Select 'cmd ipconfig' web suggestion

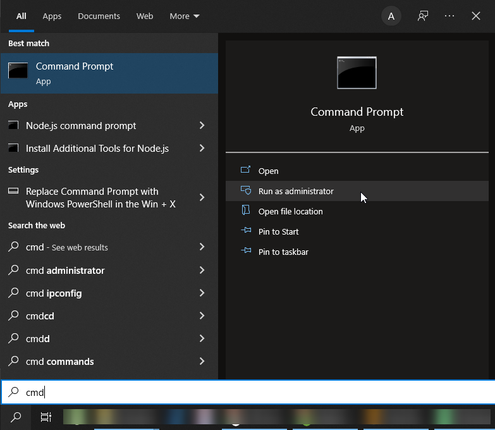(109, 293)
